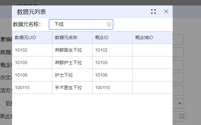The height and width of the screenshot is (125, 201).
Task: Select the 手术医生下拉 row
Action: pos(92,88)
